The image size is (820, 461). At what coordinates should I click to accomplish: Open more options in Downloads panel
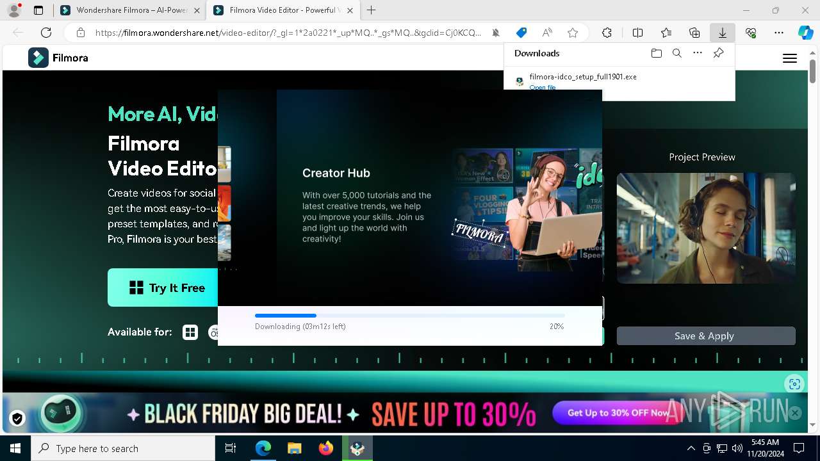click(698, 53)
